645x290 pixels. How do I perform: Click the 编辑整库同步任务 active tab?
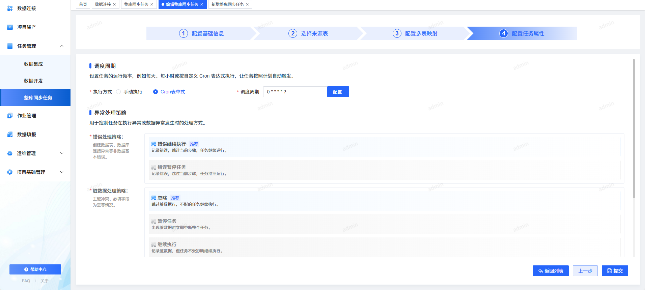(x=183, y=4)
